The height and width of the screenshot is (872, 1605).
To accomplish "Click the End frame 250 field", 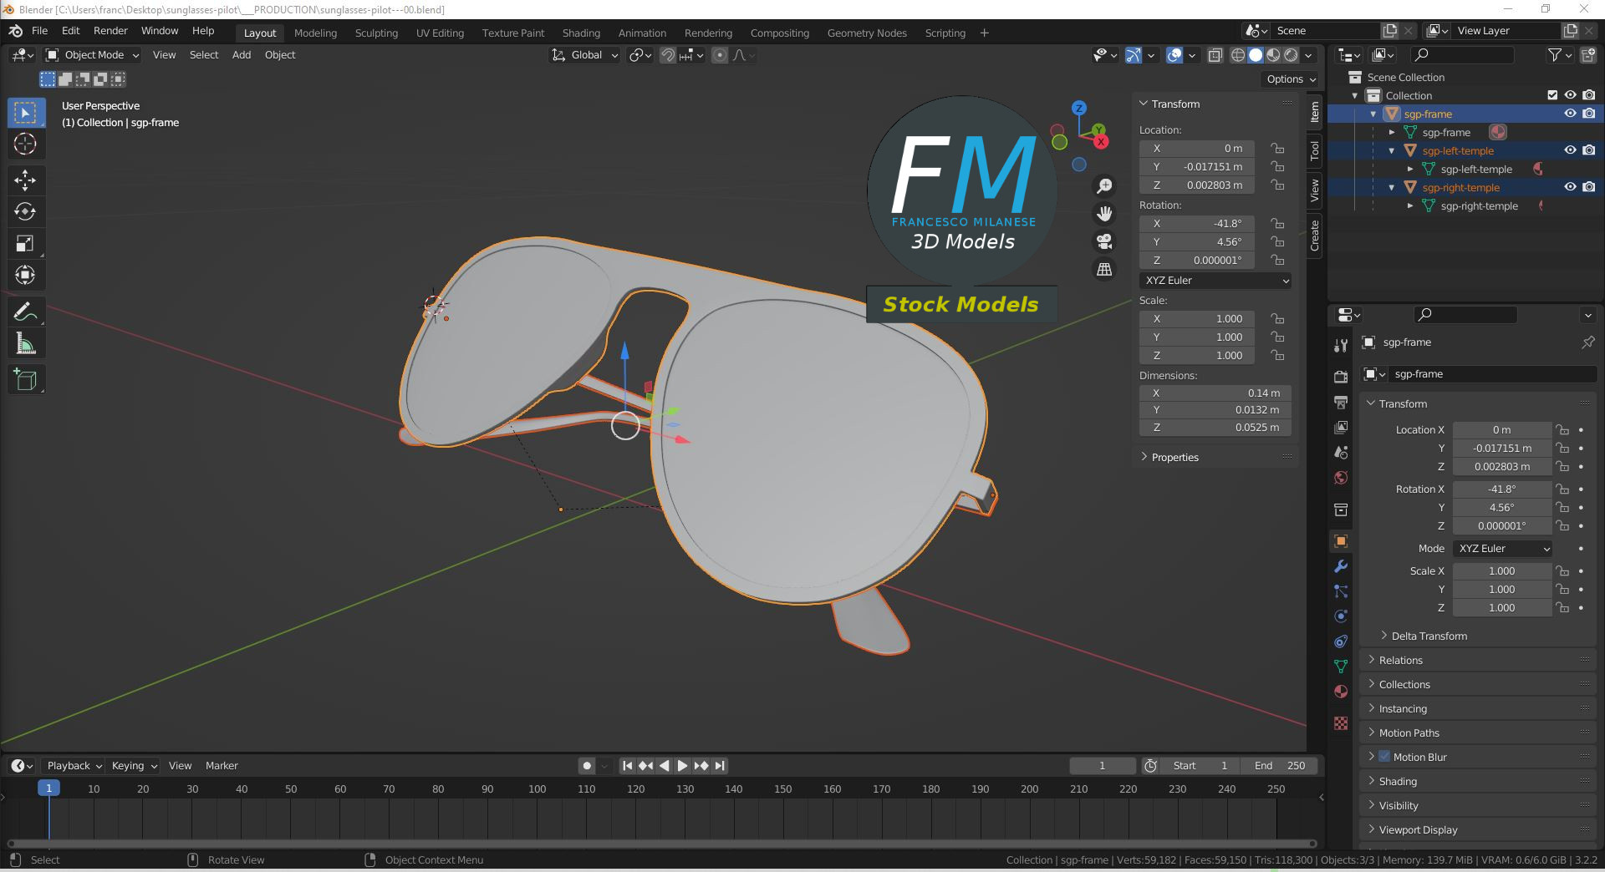I will [1279, 765].
